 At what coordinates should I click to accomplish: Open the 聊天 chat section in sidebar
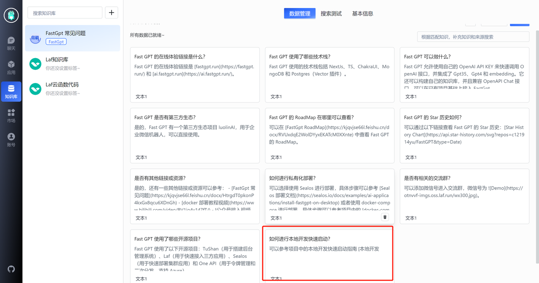11,43
